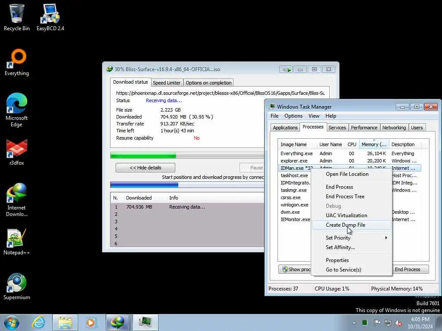The image size is (442, 331).
Task: Open the Supermium browser shortcut
Action: (17, 286)
